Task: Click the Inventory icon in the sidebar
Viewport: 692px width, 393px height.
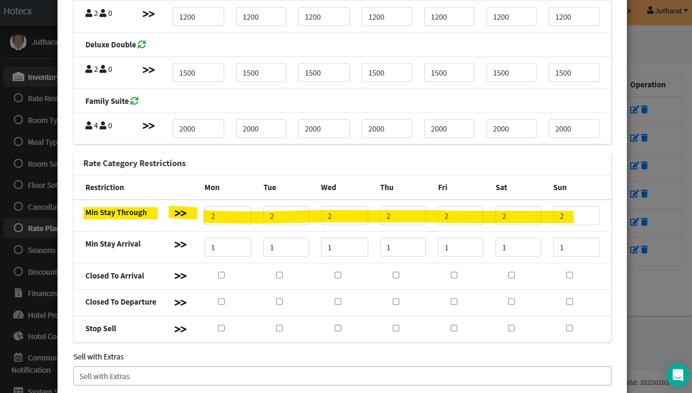Action: pyautogui.click(x=18, y=77)
